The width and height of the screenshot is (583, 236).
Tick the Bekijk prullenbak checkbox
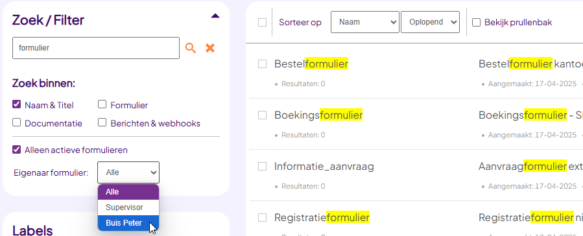(x=476, y=23)
